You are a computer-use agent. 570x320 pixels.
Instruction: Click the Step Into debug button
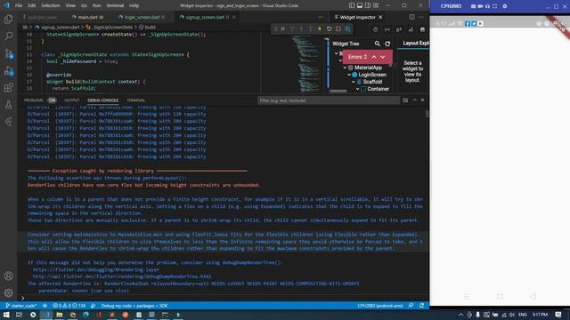coord(301,29)
